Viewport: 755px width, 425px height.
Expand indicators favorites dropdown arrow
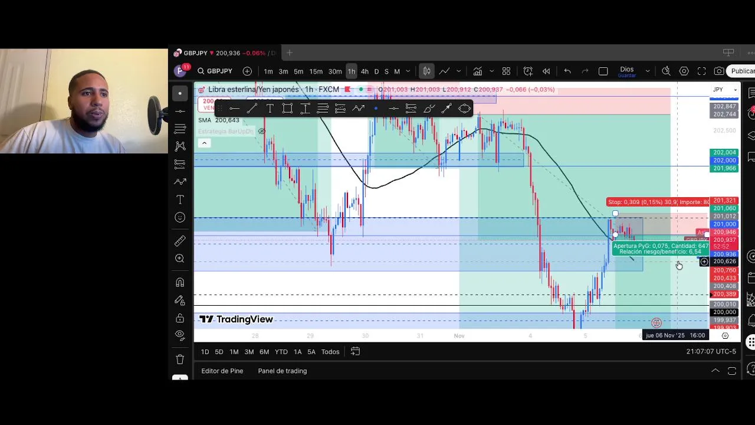click(491, 71)
